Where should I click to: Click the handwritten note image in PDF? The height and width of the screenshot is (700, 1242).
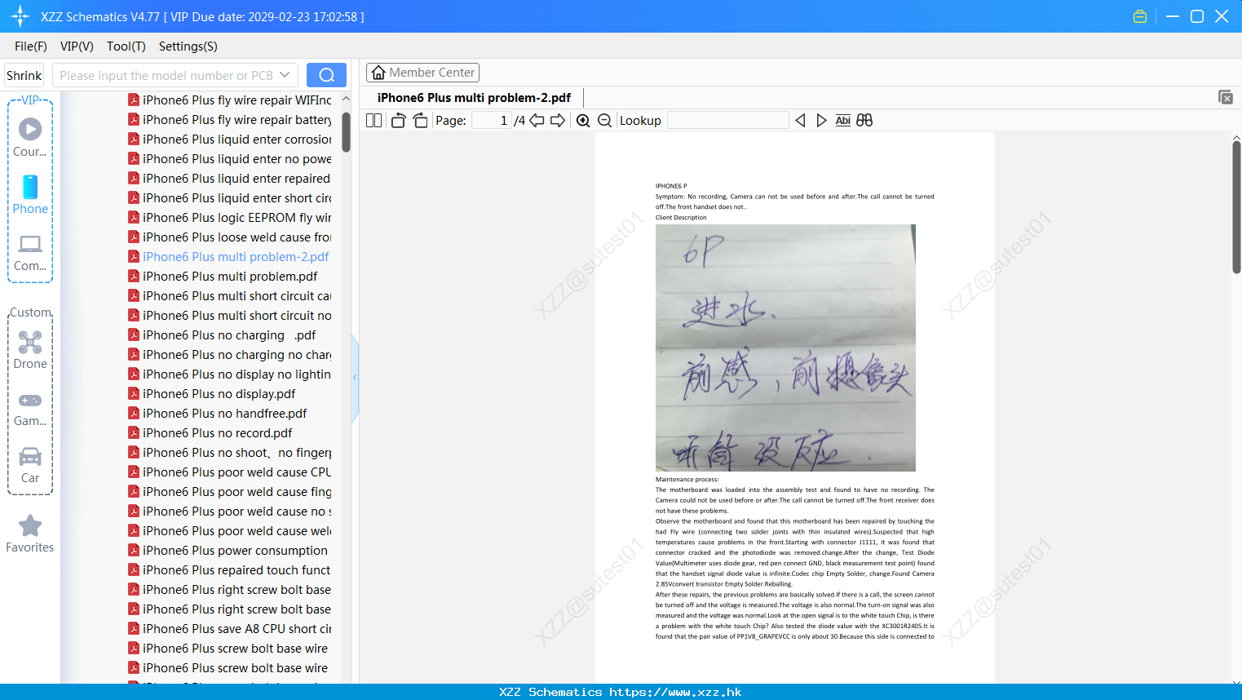coord(785,348)
